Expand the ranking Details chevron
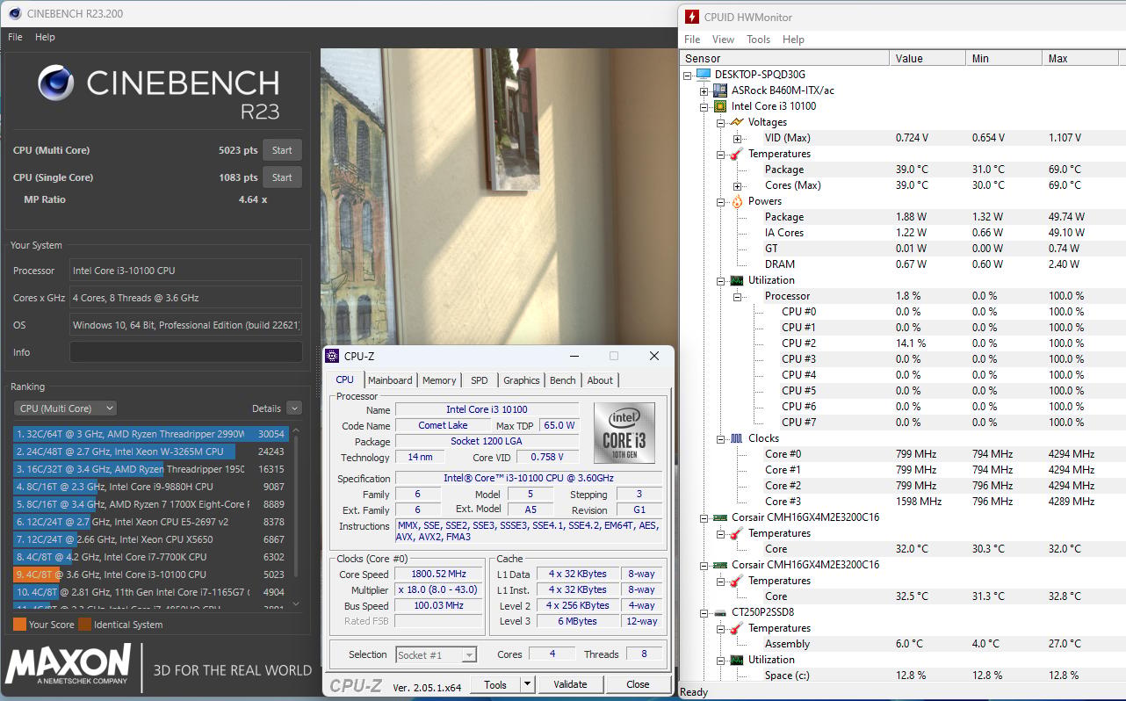1126x701 pixels. (x=294, y=408)
